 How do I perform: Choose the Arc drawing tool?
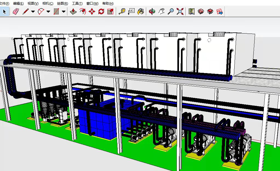click(41, 11)
